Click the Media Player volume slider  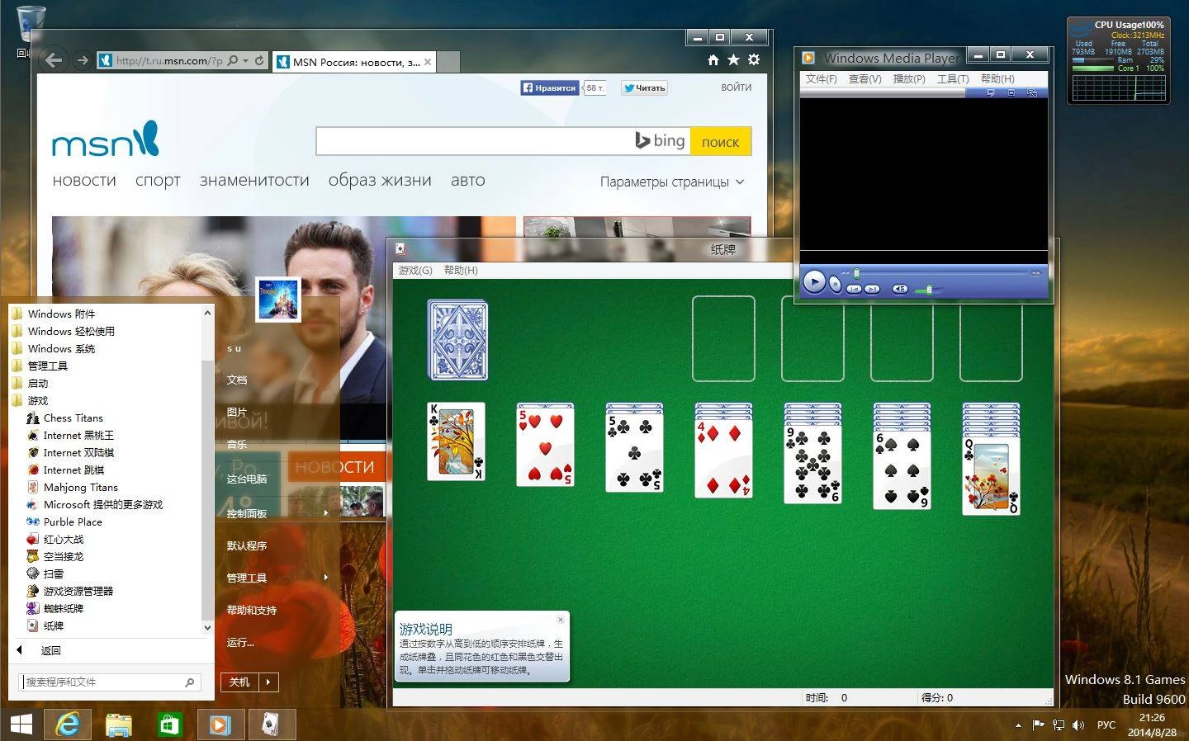pos(928,290)
